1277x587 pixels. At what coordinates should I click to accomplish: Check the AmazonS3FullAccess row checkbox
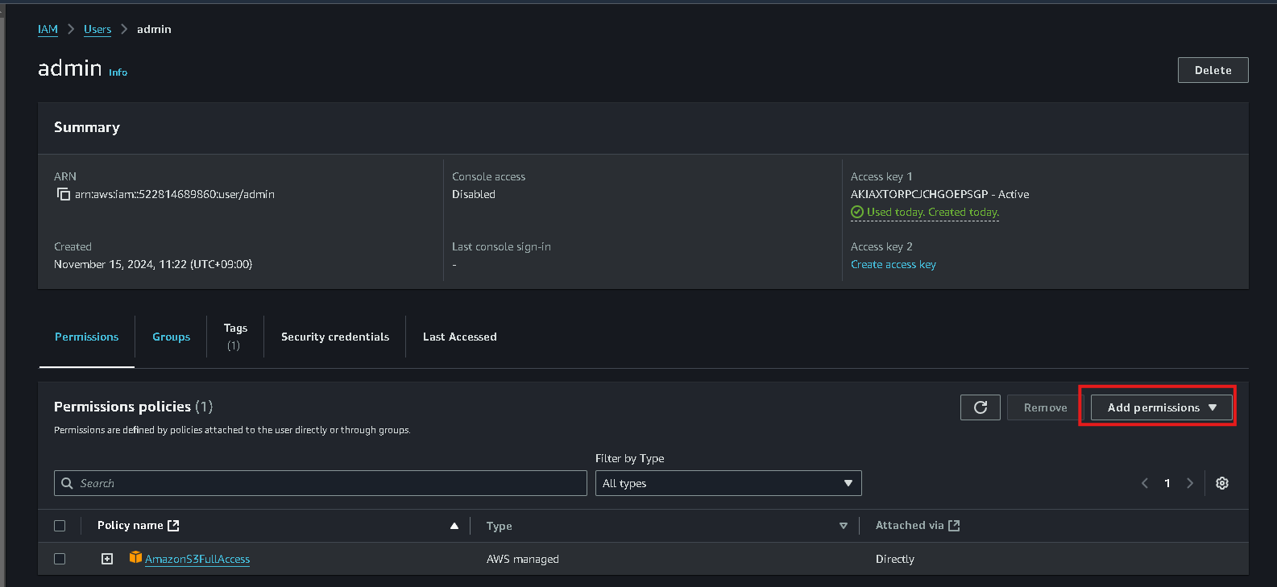(60, 559)
